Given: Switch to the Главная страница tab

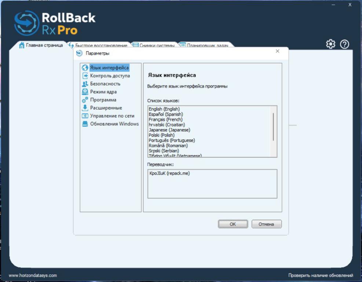Looking at the screenshot, I should [41, 46].
